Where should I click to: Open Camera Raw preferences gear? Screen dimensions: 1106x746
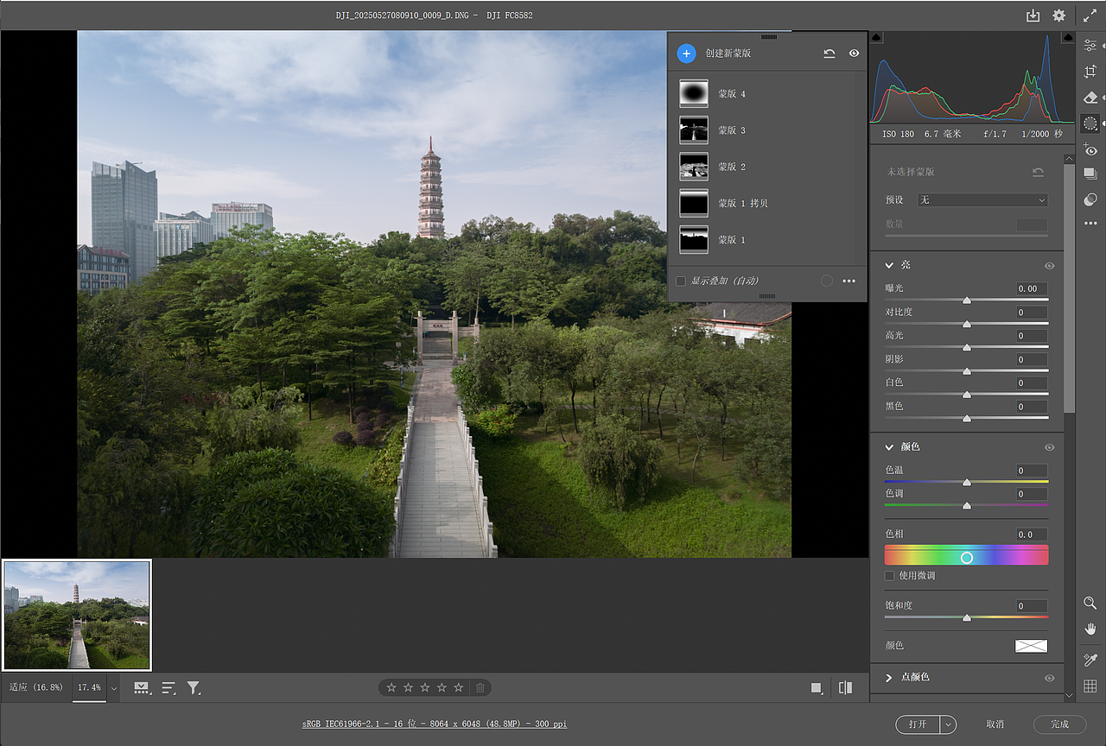pyautogui.click(x=1058, y=16)
